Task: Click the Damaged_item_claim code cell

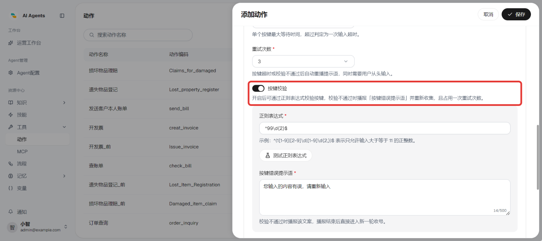Action: (193, 204)
